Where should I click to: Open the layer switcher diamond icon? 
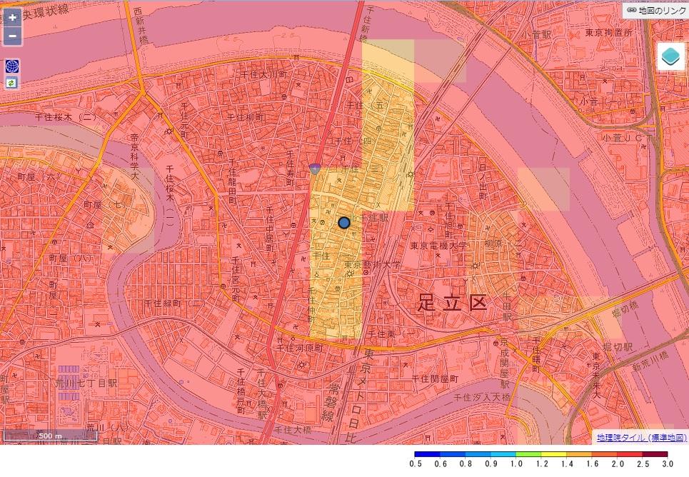click(670, 57)
